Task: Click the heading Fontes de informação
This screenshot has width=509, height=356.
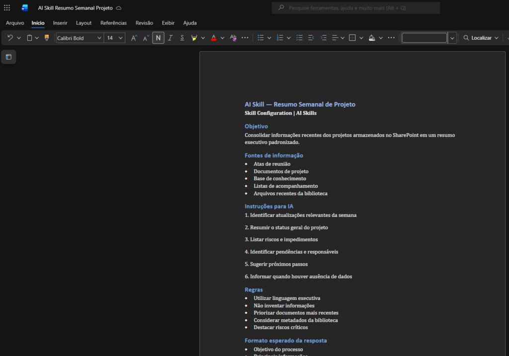Action: point(274,155)
